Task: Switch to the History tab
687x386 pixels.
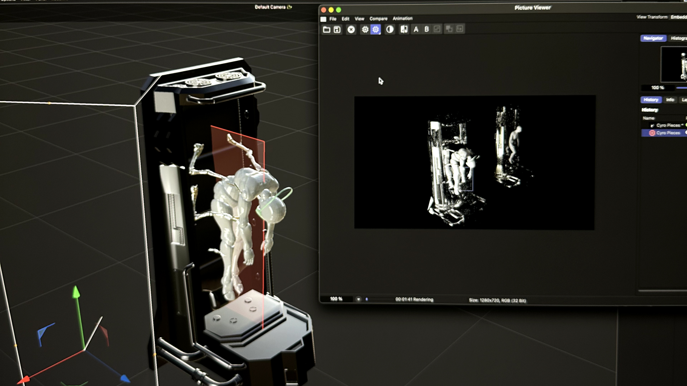Action: pos(651,100)
